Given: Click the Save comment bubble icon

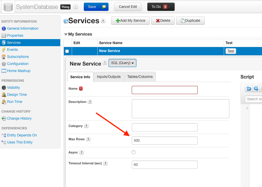Looking at the screenshot, I should click(104, 7).
